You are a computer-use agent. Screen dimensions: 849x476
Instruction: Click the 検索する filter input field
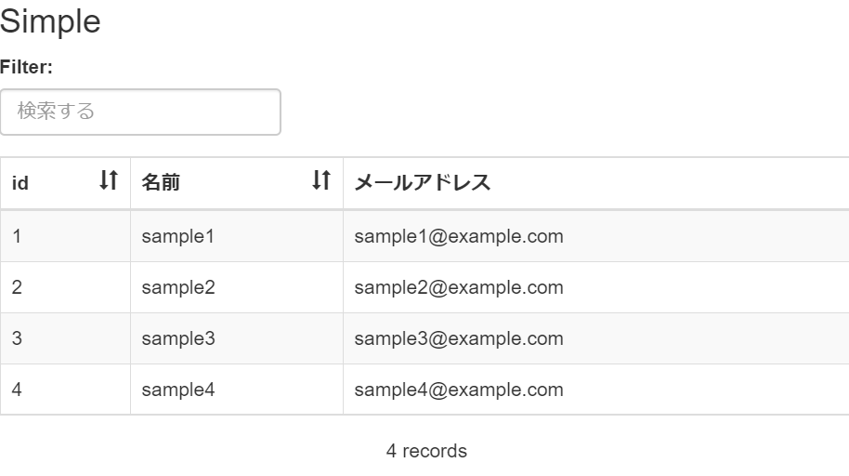click(140, 112)
